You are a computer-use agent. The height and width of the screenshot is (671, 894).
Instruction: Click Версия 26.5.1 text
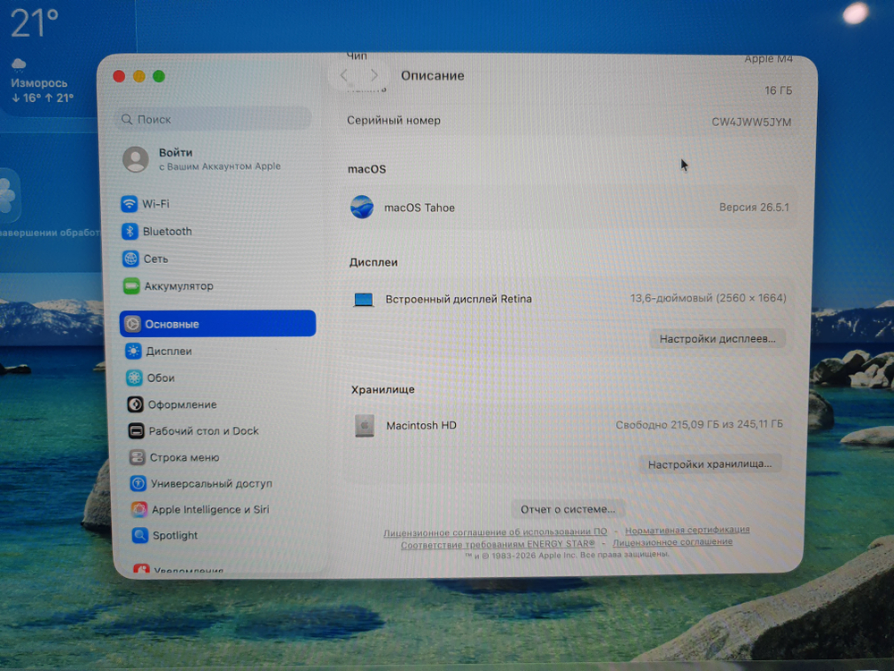click(x=754, y=208)
